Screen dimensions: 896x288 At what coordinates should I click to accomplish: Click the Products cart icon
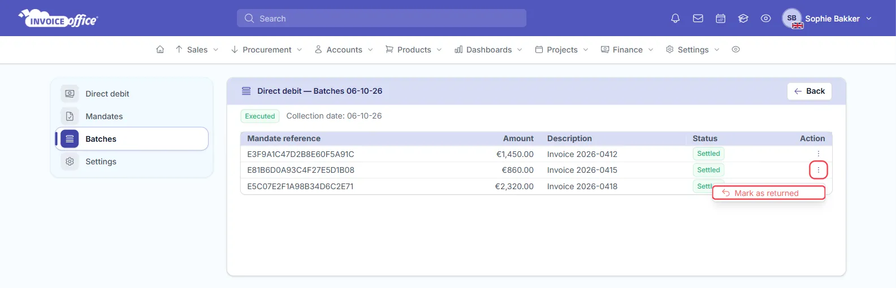[x=389, y=50]
